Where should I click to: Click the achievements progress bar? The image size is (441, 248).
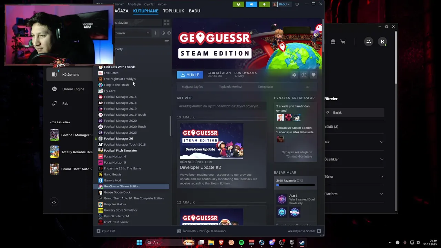pos(296,185)
